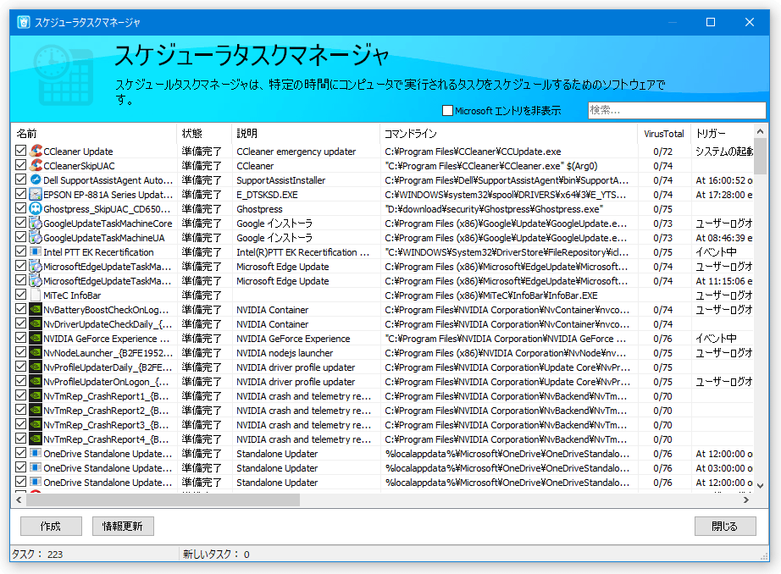Click the NVIDIA GeForce Experience description cell
The image size is (781, 574).
pos(293,339)
